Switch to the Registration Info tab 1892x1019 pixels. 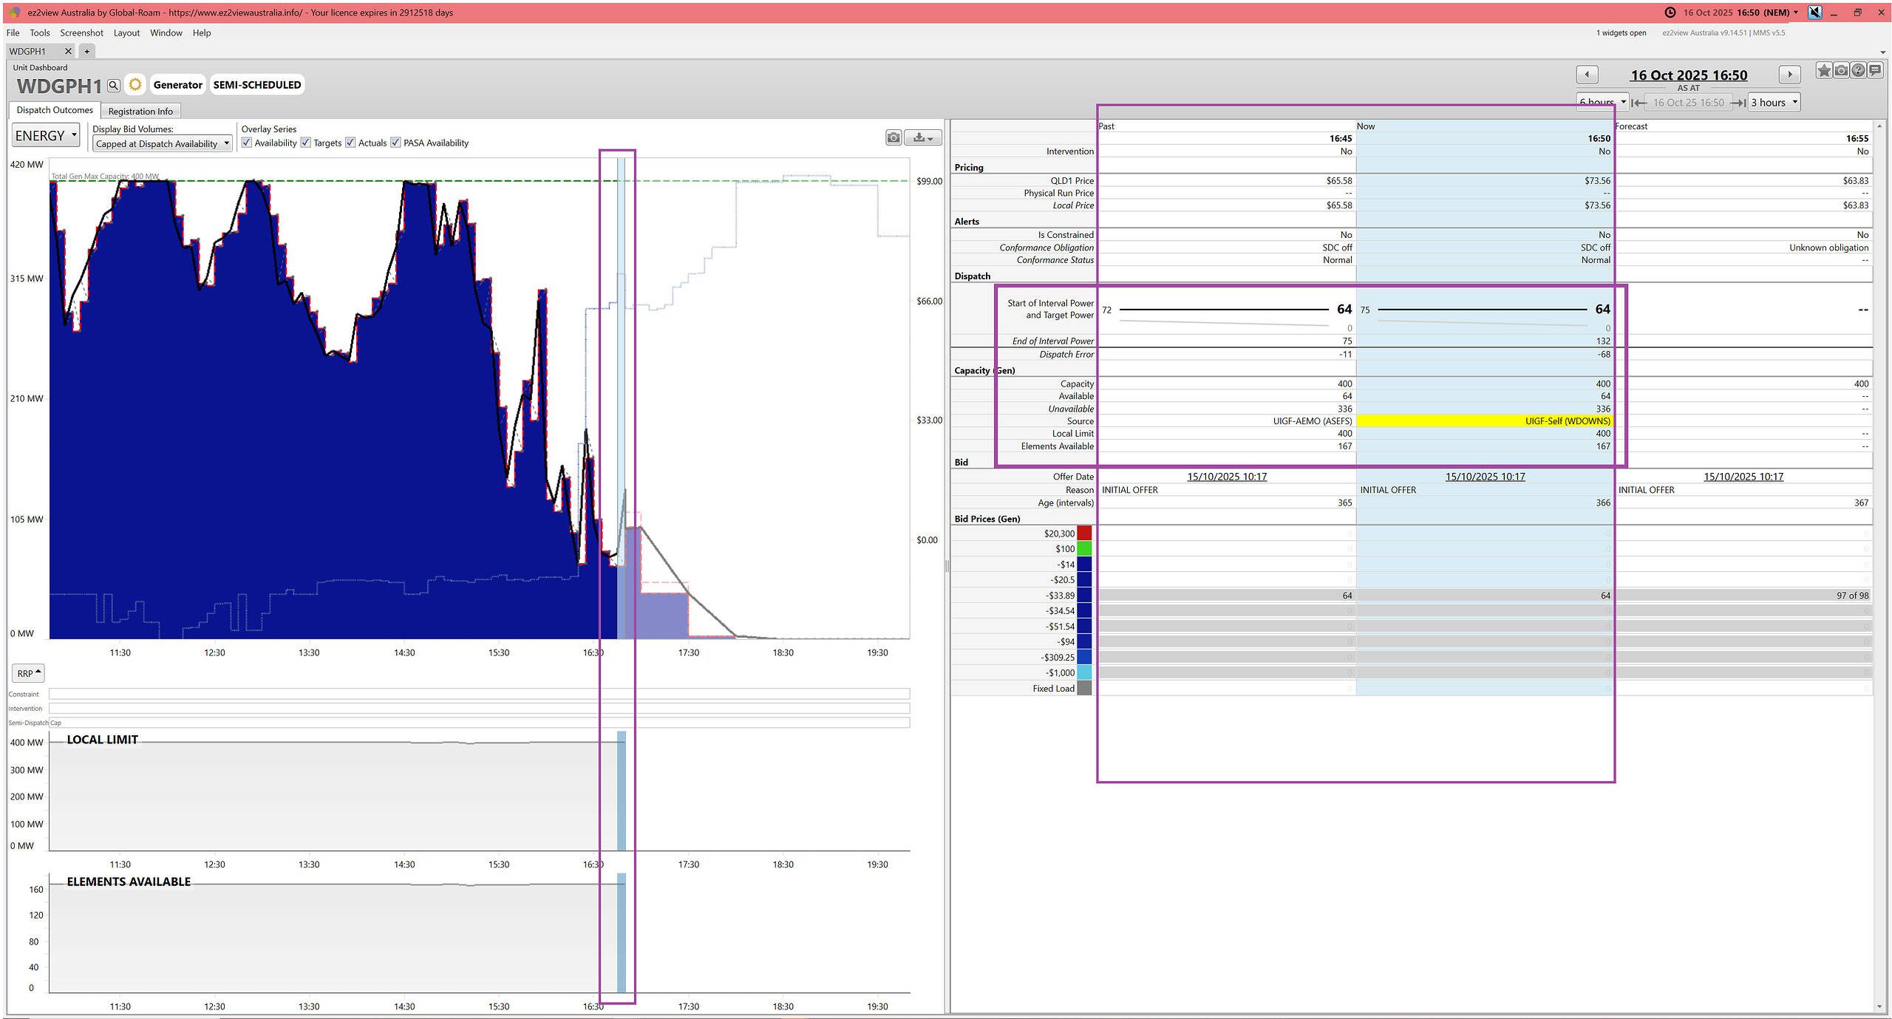tap(140, 112)
